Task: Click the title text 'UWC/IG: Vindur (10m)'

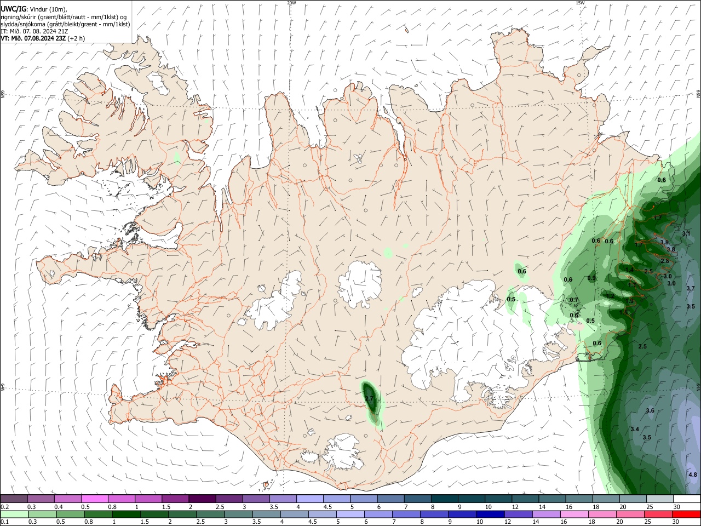Action: [34, 9]
